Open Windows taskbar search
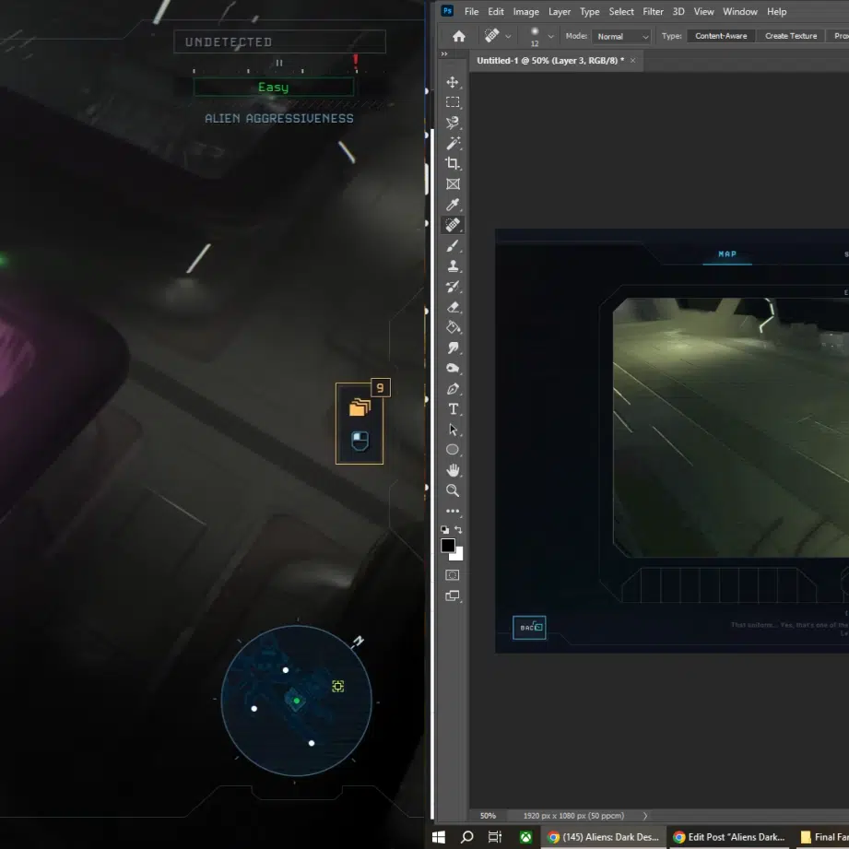Viewport: 849px width, 849px height. click(466, 837)
